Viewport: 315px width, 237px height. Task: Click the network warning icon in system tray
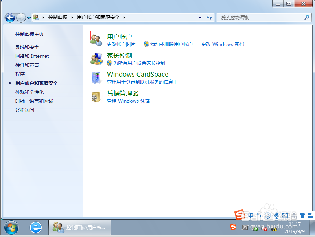pos(274,228)
